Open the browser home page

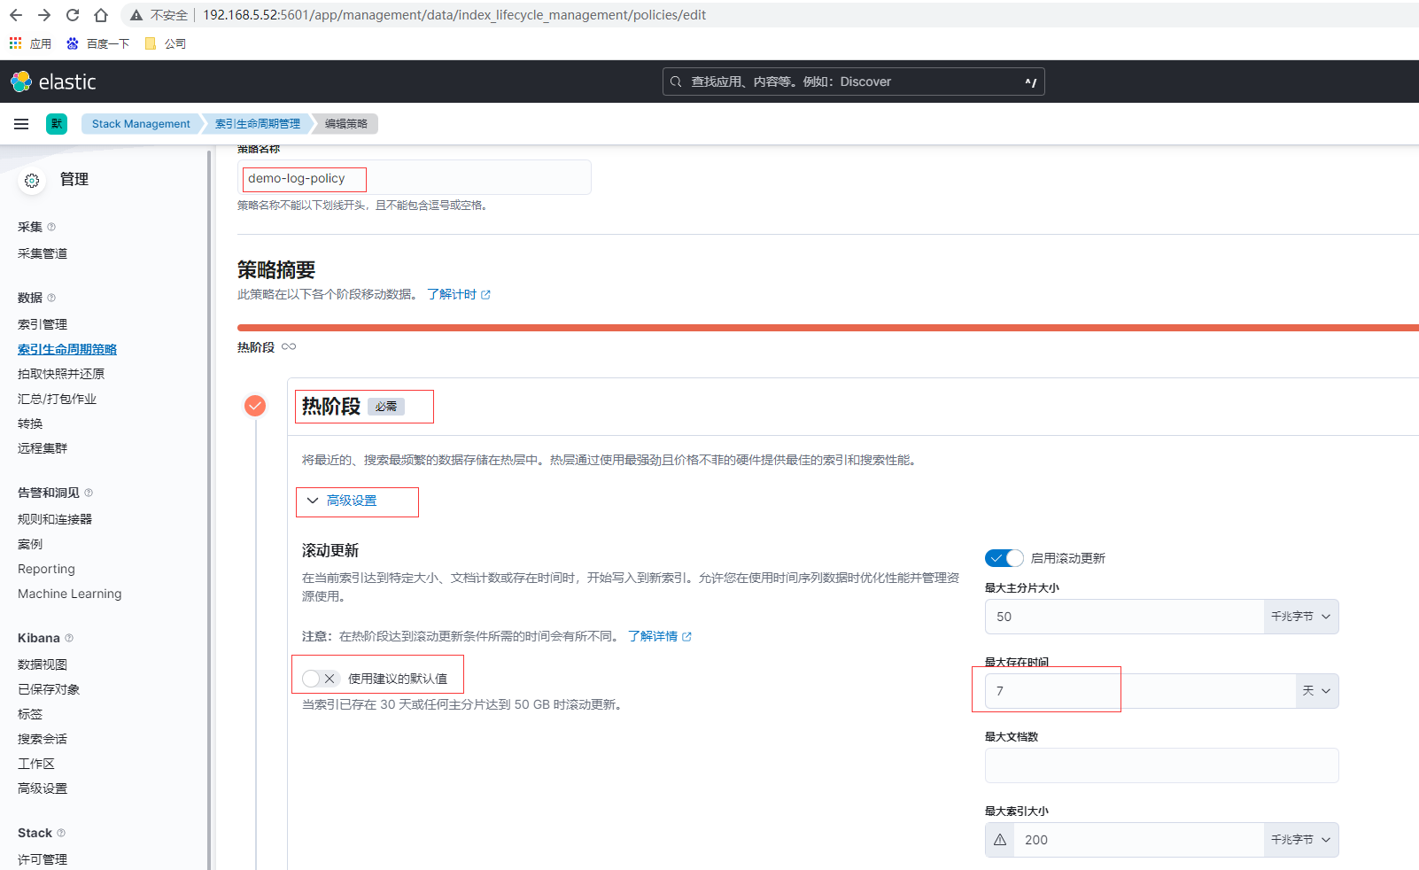(x=101, y=15)
